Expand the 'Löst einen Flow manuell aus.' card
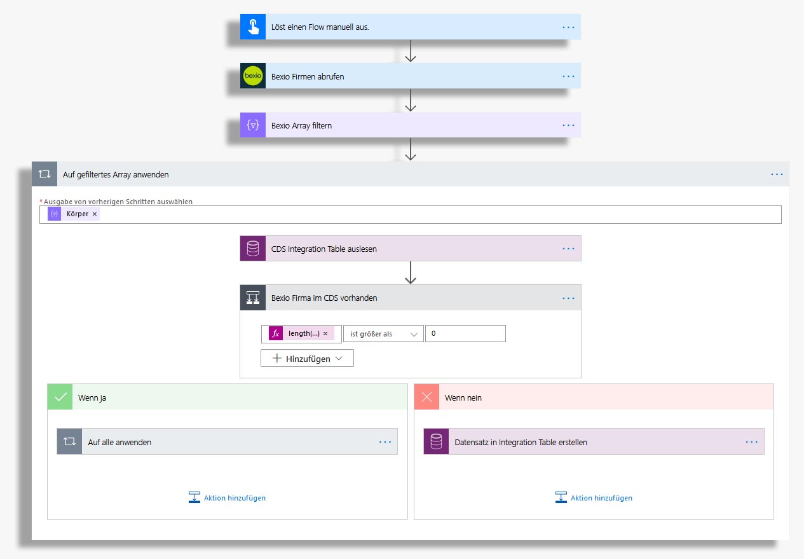This screenshot has width=804, height=559. coord(411,27)
